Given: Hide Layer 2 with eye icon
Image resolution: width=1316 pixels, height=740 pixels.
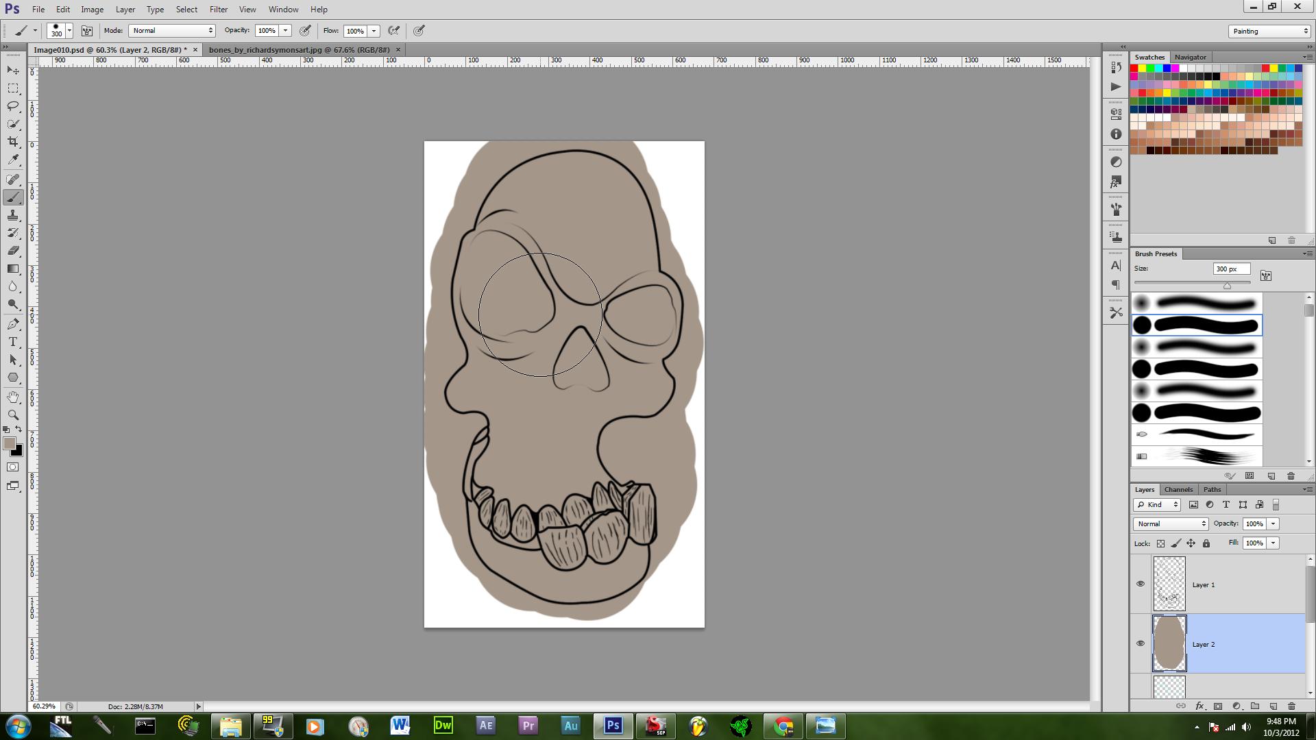Looking at the screenshot, I should tap(1141, 644).
